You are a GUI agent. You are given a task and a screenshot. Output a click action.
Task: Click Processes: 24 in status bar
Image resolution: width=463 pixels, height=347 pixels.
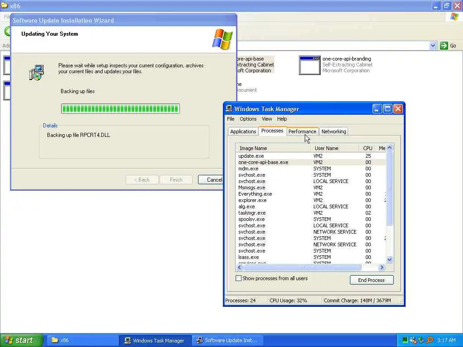pyautogui.click(x=241, y=300)
